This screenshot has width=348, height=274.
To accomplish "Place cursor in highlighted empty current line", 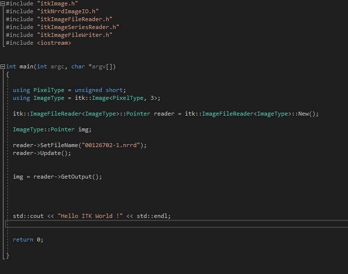I will click(176, 224).
